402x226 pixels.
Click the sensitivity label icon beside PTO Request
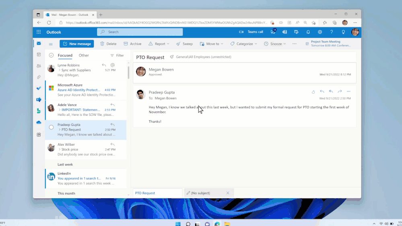(x=172, y=57)
